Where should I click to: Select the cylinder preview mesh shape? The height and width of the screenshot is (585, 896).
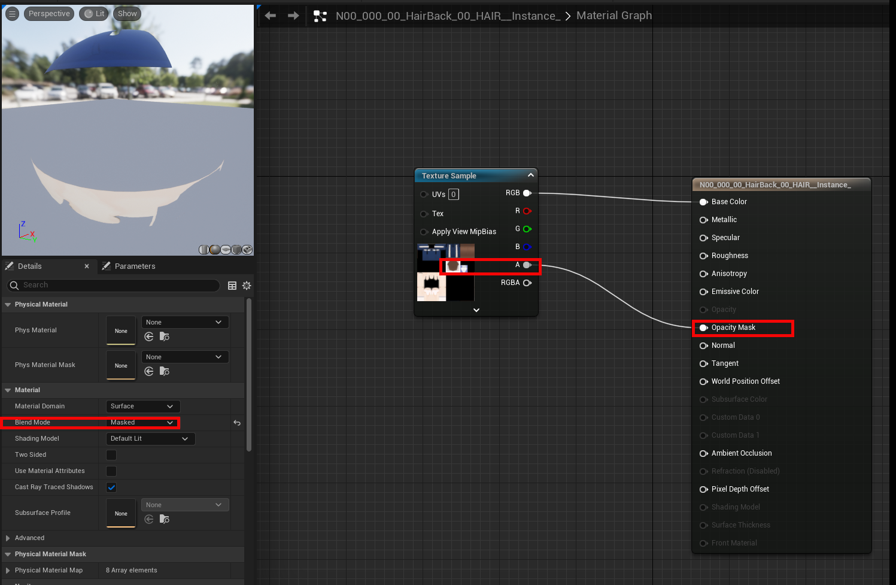coord(204,249)
